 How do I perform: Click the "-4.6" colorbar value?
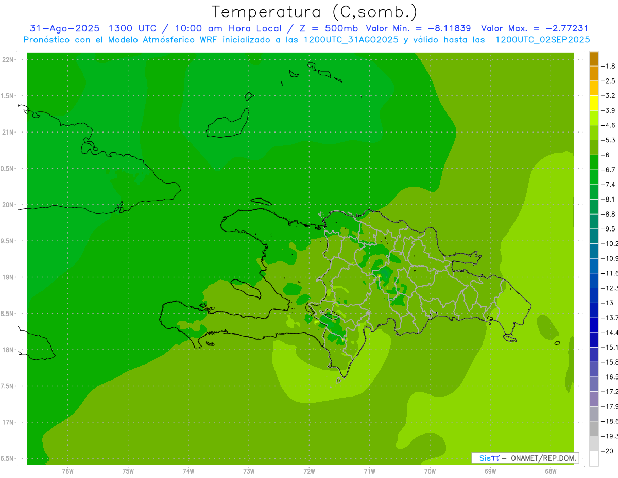pos(608,125)
